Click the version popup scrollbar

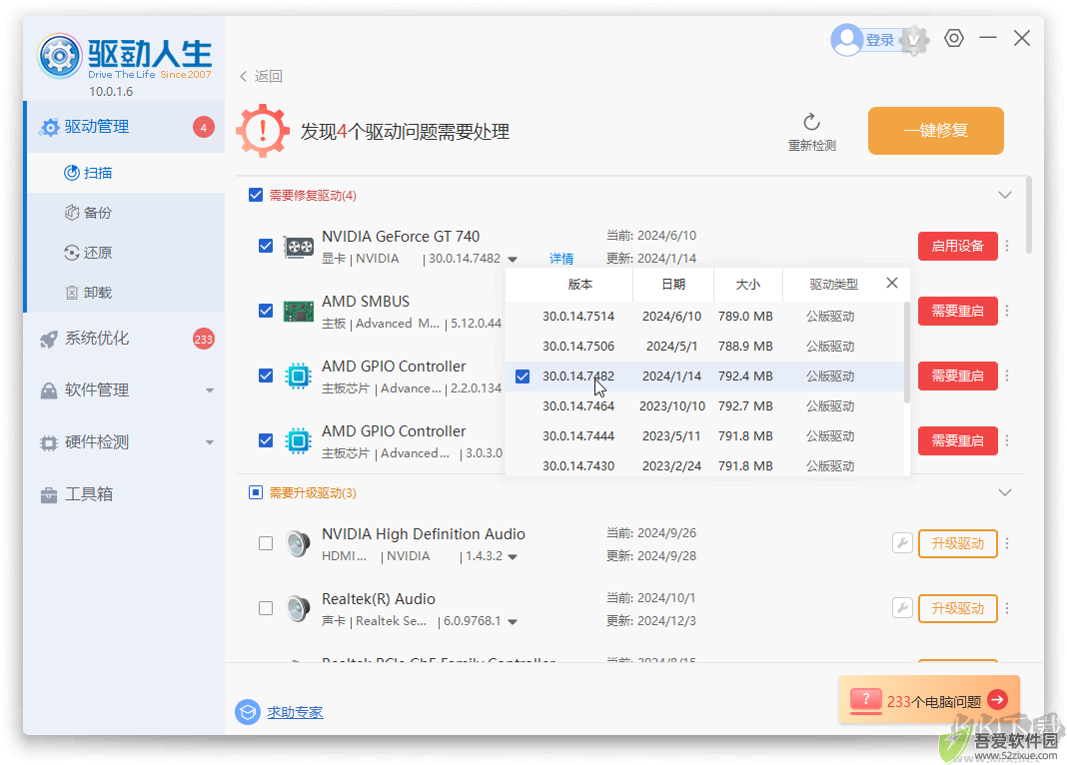click(906, 353)
